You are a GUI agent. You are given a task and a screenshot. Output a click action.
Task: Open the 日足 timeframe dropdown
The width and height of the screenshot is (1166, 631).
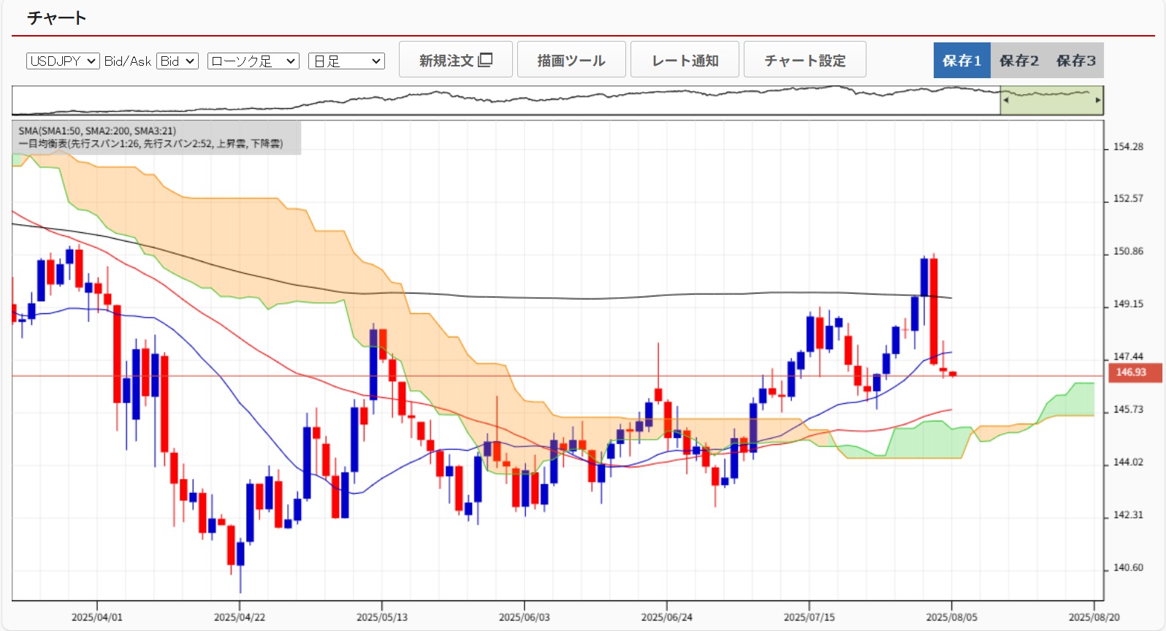click(346, 61)
